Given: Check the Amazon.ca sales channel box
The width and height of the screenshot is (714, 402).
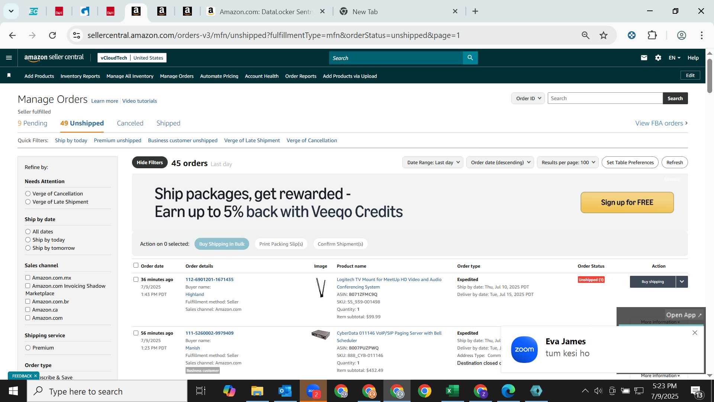Looking at the screenshot, I should (28, 310).
